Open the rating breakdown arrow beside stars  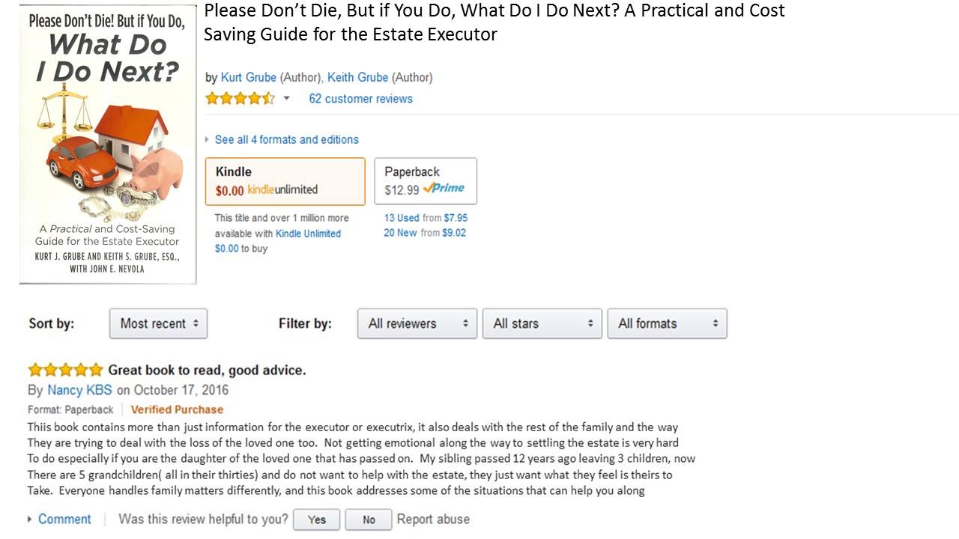click(286, 99)
